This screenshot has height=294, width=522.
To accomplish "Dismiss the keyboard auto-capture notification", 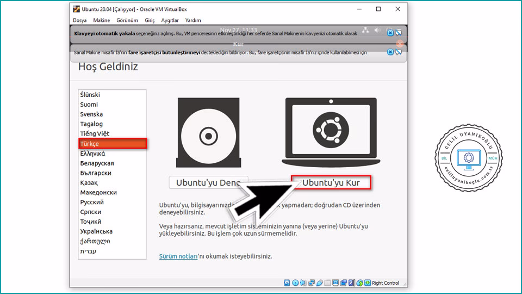I will pyautogui.click(x=390, y=33).
